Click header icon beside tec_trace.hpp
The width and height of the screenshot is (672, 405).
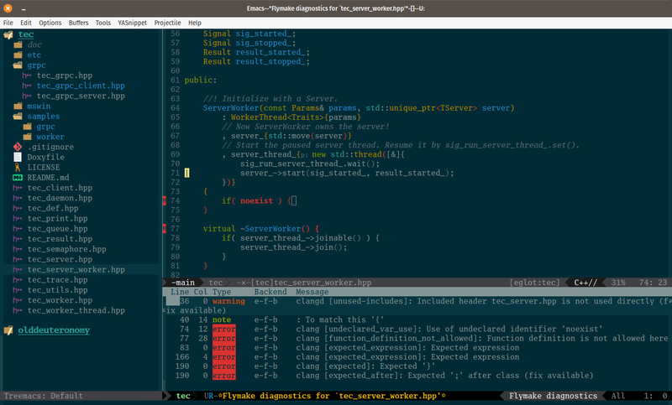click(x=18, y=280)
